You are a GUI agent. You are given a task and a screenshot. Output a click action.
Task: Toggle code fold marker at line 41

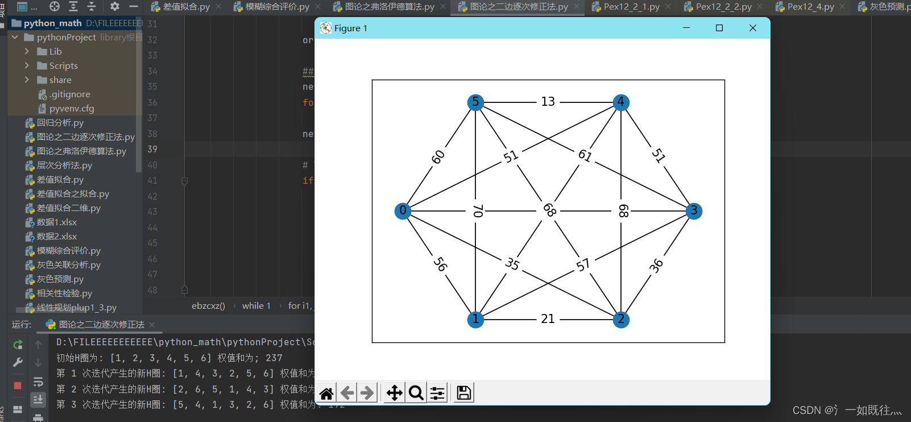(x=184, y=181)
